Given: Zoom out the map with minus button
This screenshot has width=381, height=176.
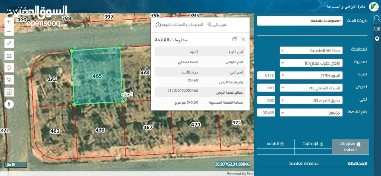Looking at the screenshot, I should [9, 31].
